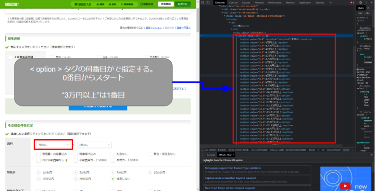Close the What's New drawer tab
Viewport: 375px width, 191px height.
coord(234,155)
